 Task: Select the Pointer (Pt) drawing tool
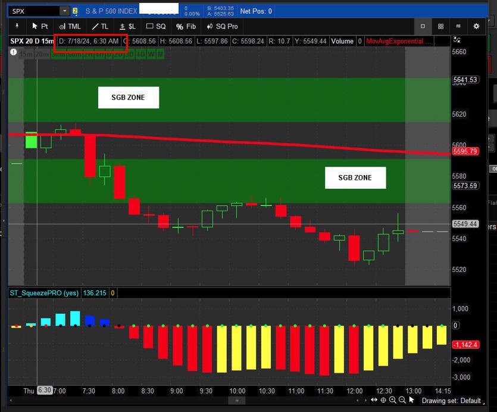pos(40,26)
